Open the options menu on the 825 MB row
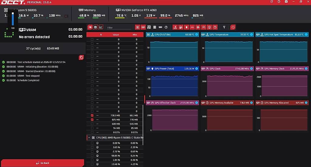This screenshot has height=167, width=311. (x=97, y=119)
